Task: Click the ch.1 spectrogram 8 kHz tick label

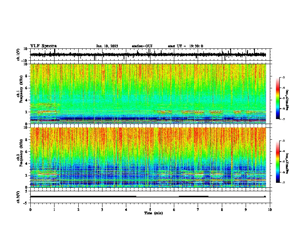Action: (x=26, y=76)
